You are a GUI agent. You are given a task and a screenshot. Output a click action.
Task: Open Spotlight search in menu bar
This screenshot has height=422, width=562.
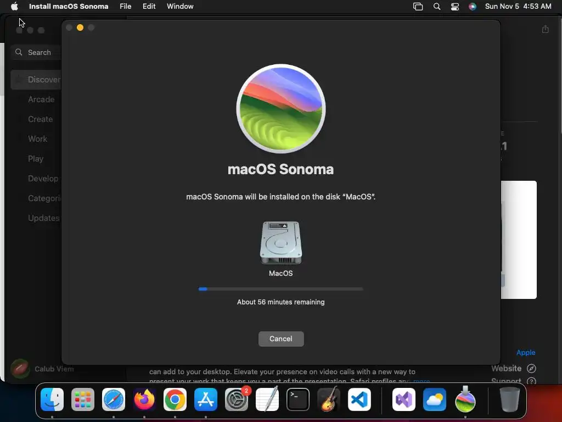click(x=436, y=7)
